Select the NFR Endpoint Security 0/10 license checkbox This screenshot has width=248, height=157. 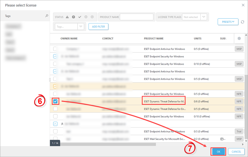point(55,116)
